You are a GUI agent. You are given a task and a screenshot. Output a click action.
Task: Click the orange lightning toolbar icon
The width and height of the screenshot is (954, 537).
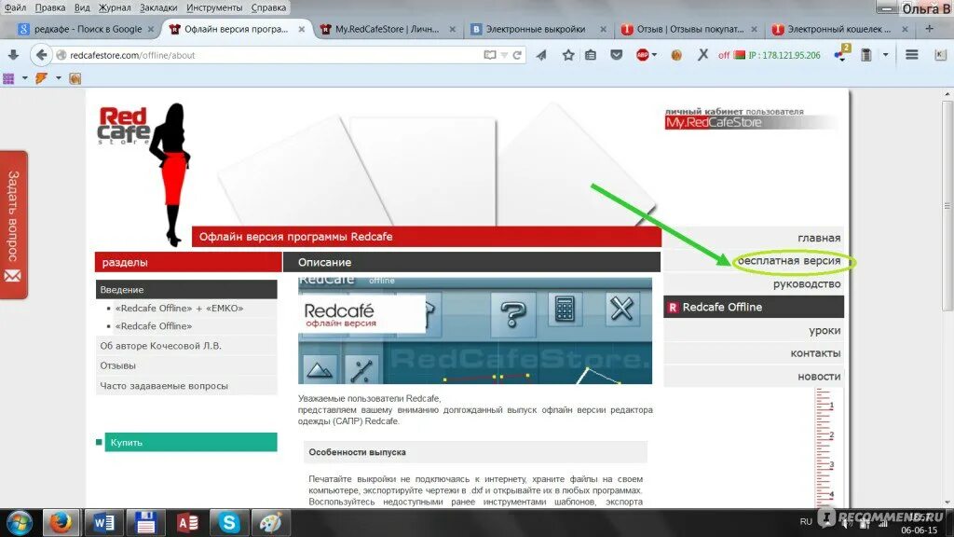pyautogui.click(x=41, y=78)
